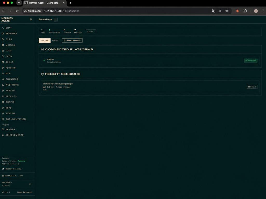Open the Config gear icon
266x199 pixels.
pyautogui.click(x=3, y=102)
